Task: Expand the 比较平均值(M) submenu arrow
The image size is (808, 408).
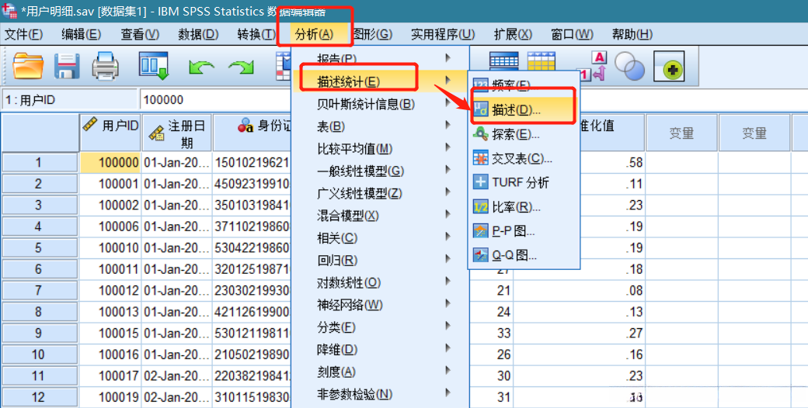Action: pyautogui.click(x=448, y=148)
